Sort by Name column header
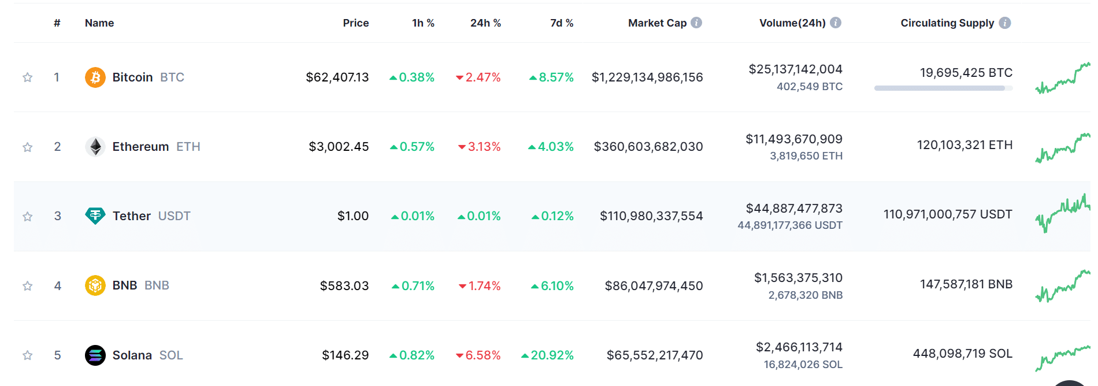1098x386 pixels. coord(99,23)
